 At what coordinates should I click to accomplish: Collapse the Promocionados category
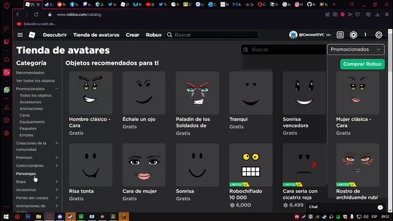pyautogui.click(x=56, y=88)
